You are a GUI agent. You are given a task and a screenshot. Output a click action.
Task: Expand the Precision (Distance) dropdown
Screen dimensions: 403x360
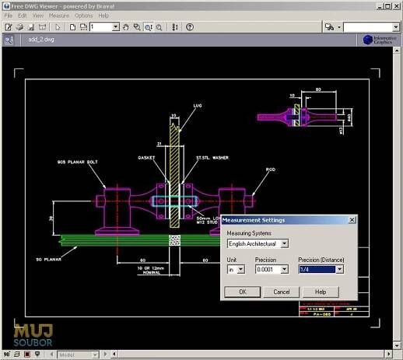click(340, 270)
